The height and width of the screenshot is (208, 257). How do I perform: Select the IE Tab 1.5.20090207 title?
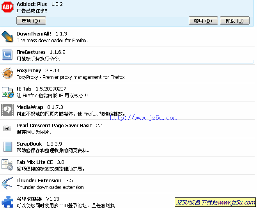(41, 89)
